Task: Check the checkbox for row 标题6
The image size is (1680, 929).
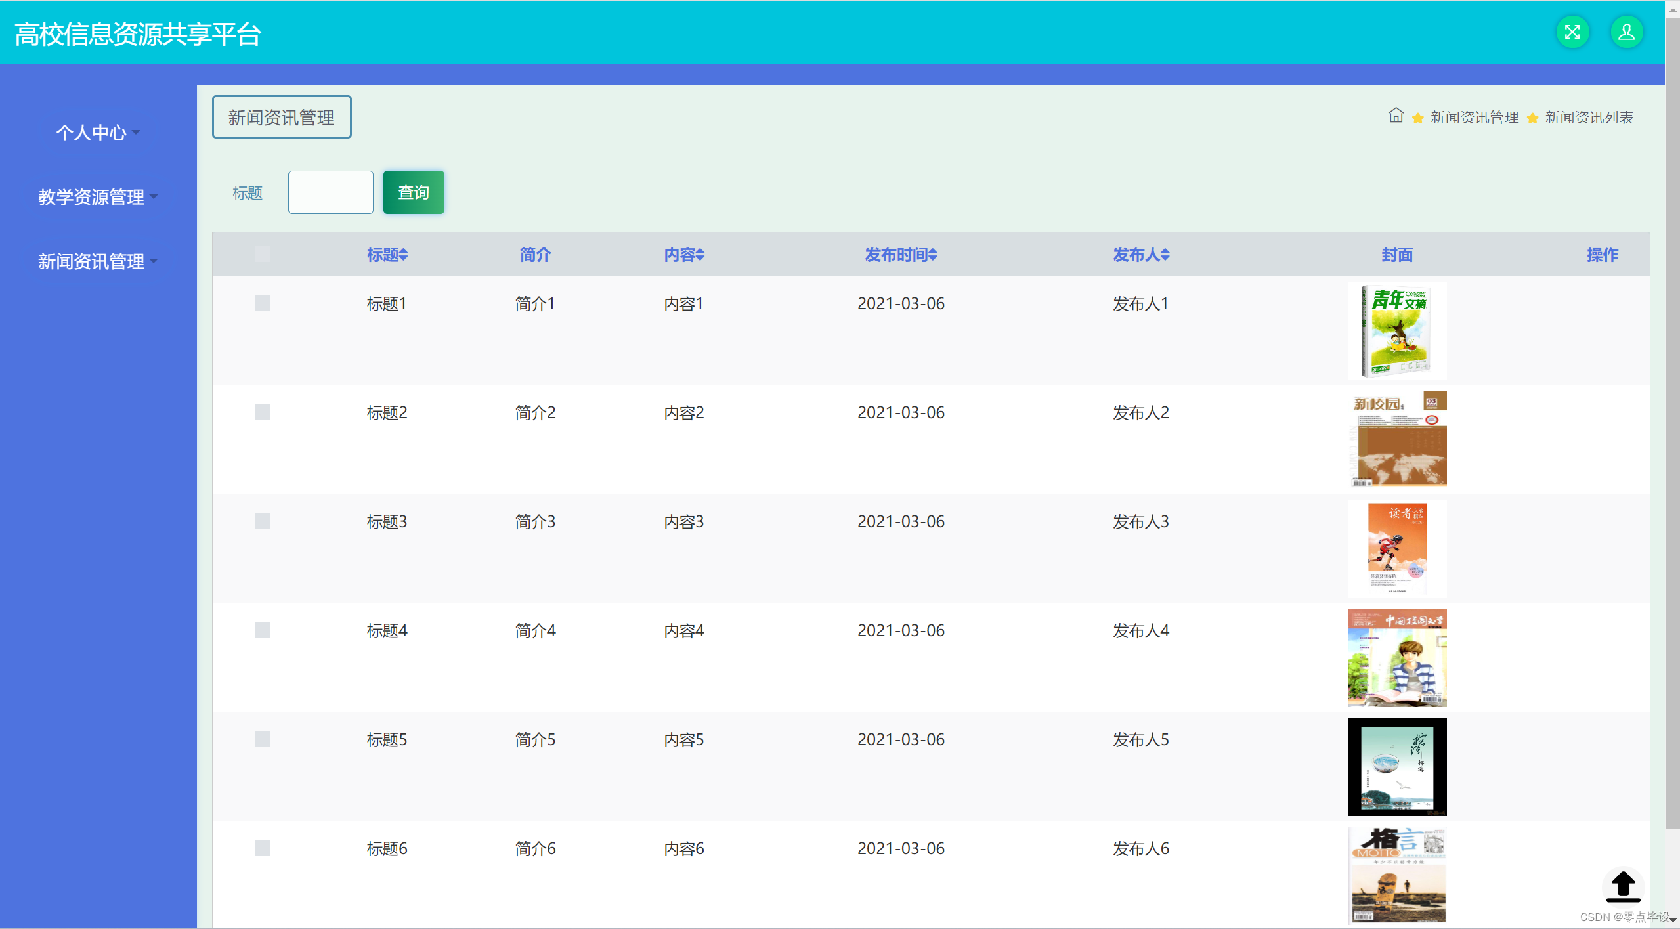Action: [x=263, y=848]
